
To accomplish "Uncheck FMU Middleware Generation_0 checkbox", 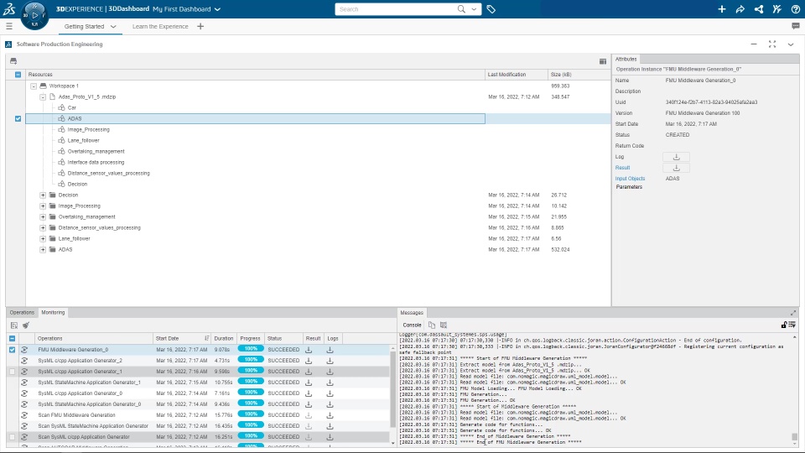I will point(13,349).
